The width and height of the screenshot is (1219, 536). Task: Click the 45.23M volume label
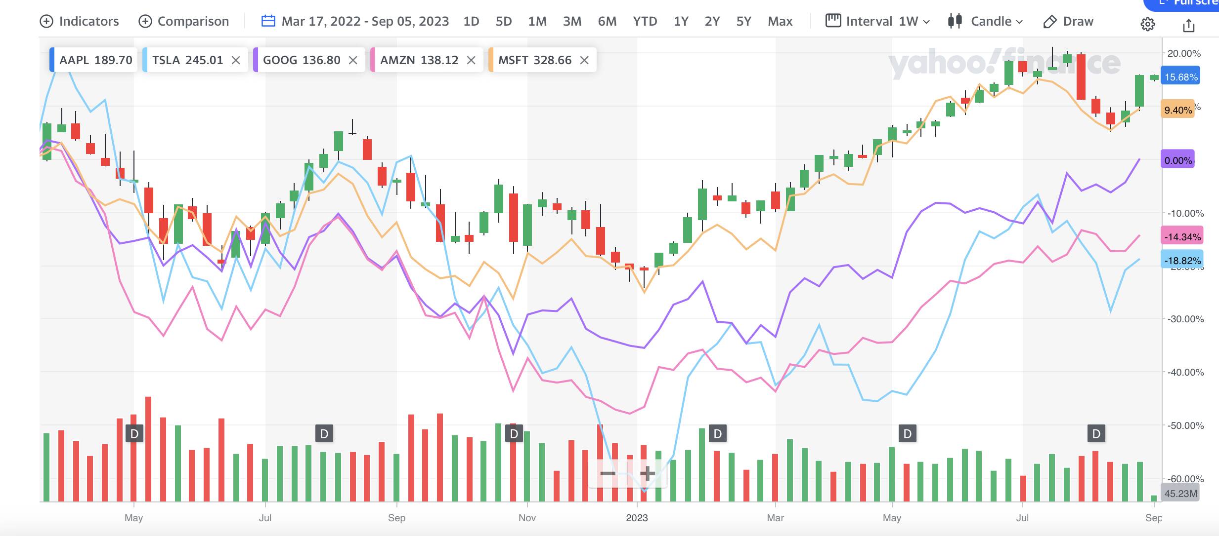click(x=1180, y=494)
